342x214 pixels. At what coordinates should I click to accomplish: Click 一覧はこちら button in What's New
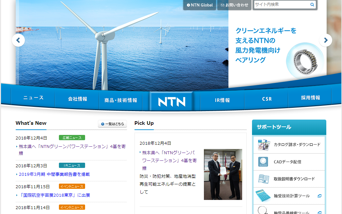point(112,124)
